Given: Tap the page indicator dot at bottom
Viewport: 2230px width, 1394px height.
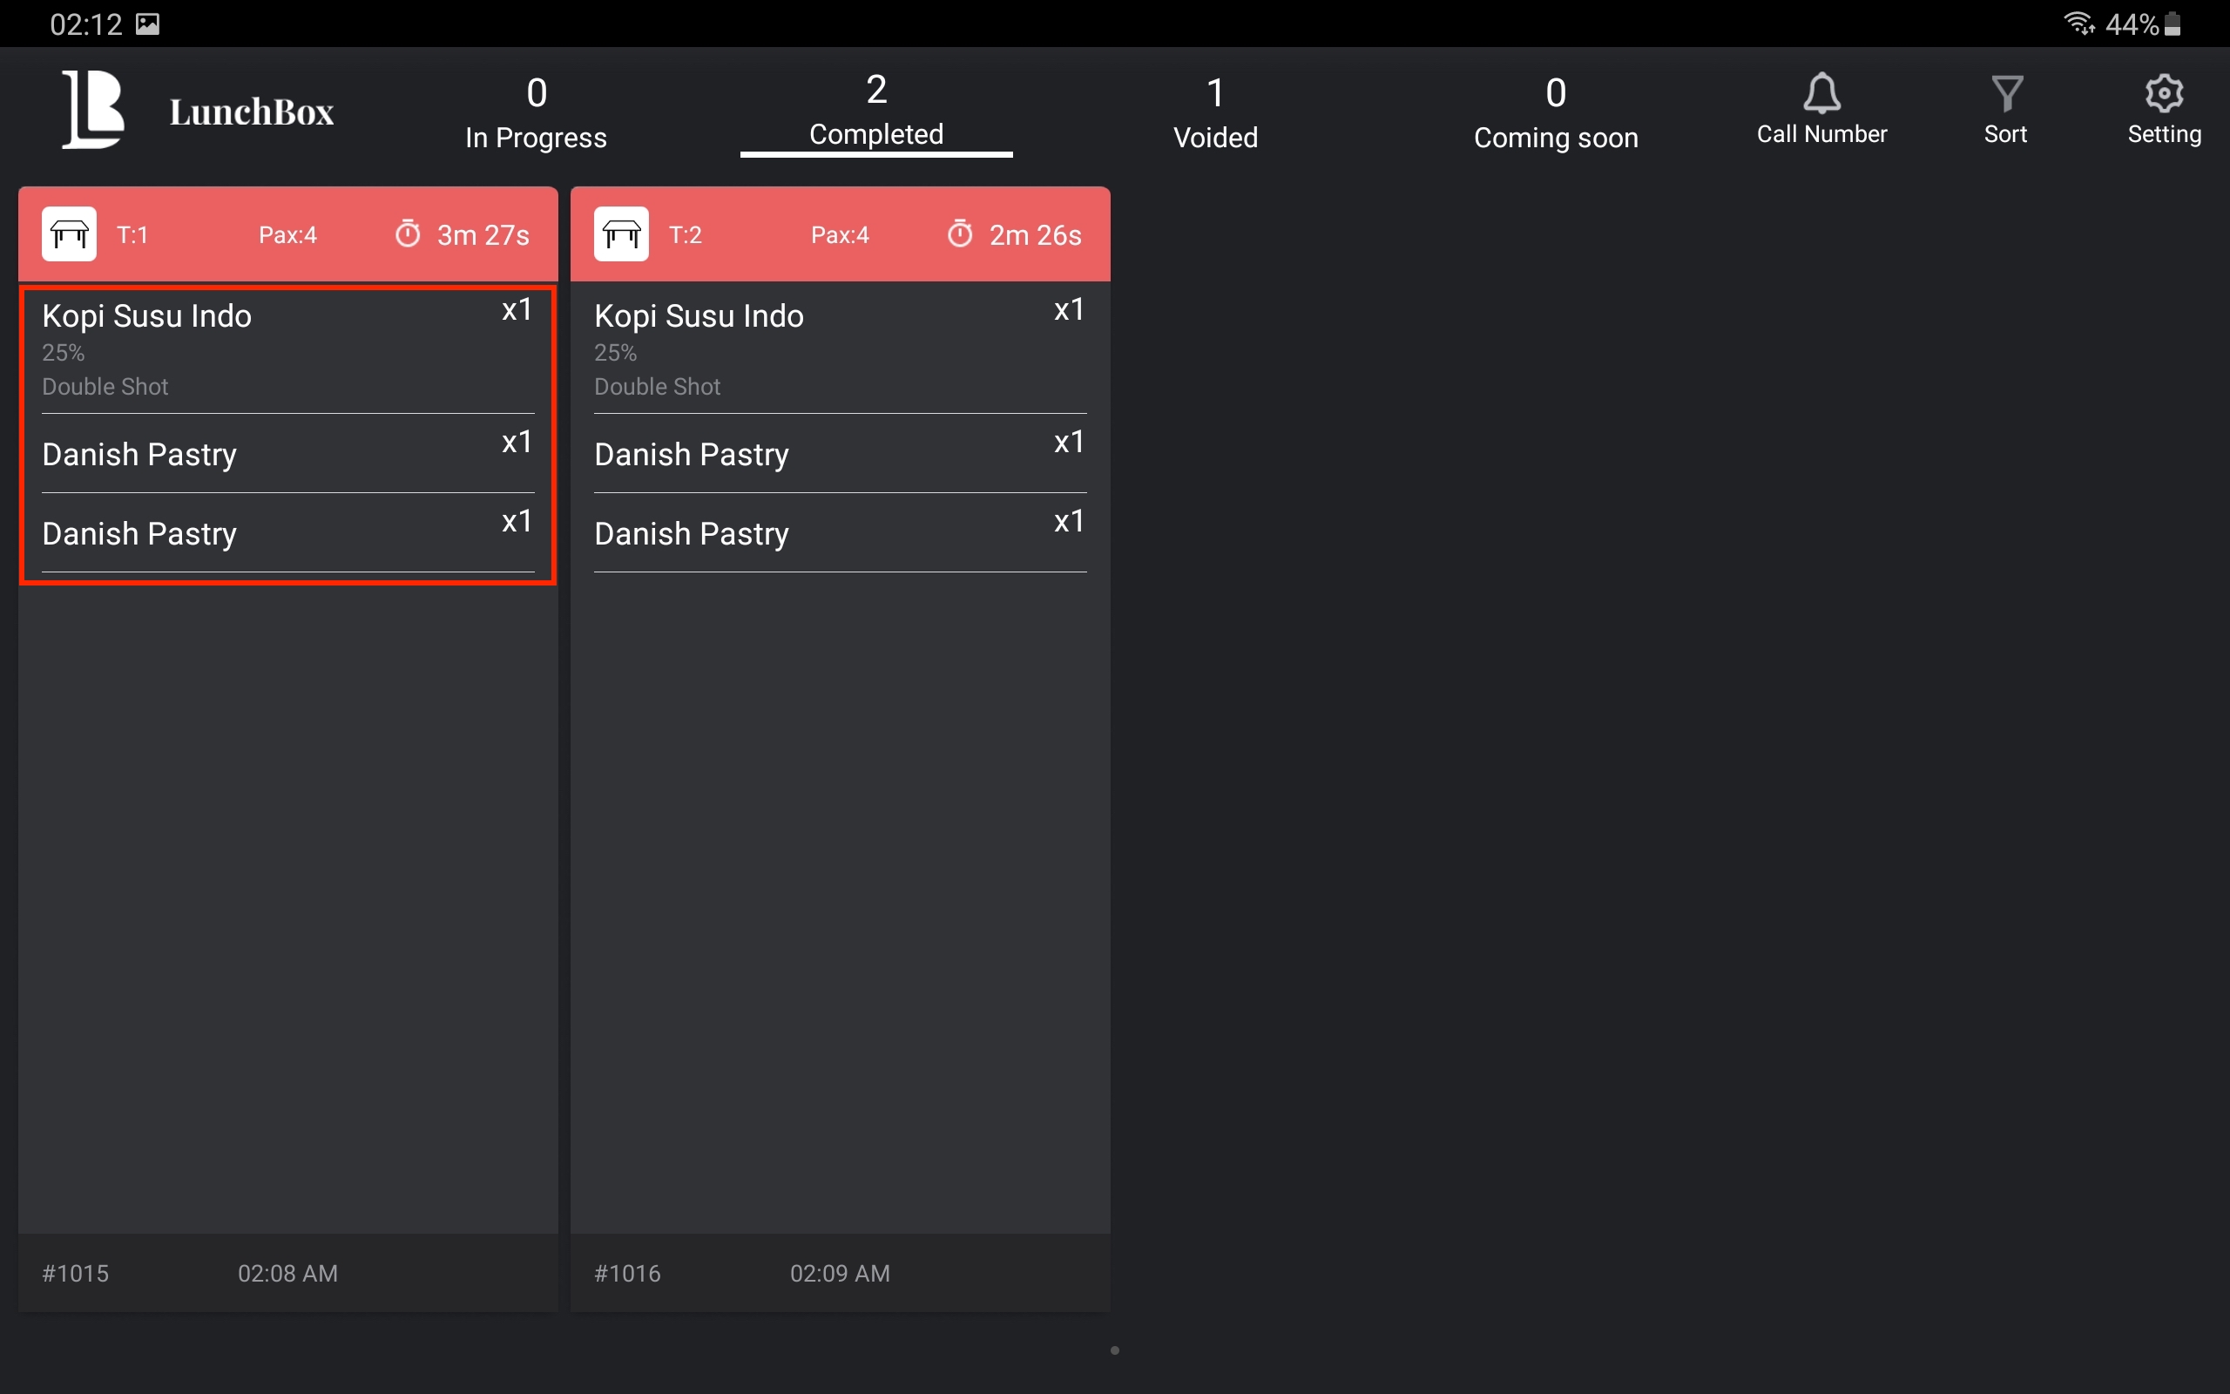Looking at the screenshot, I should click(1114, 1350).
